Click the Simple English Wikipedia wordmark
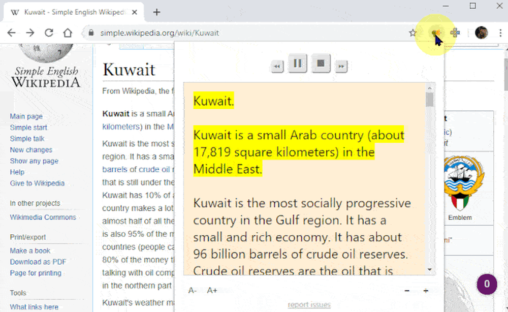The image size is (508, 312). tap(46, 77)
